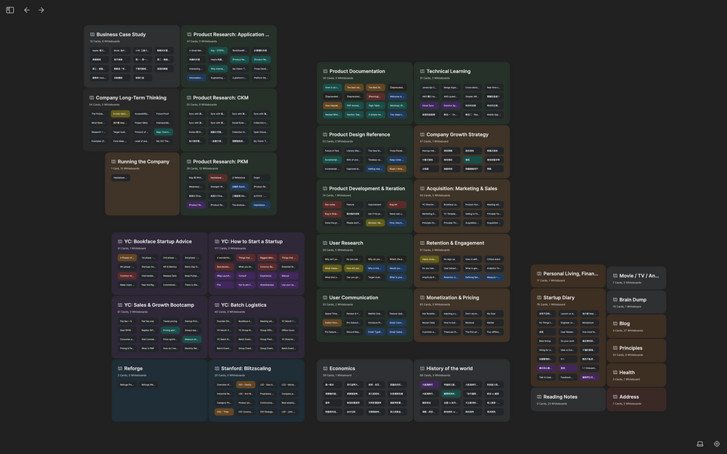This screenshot has width=727, height=454.
Task: Click the map icon beside Technical Learning
Action: coord(422,71)
